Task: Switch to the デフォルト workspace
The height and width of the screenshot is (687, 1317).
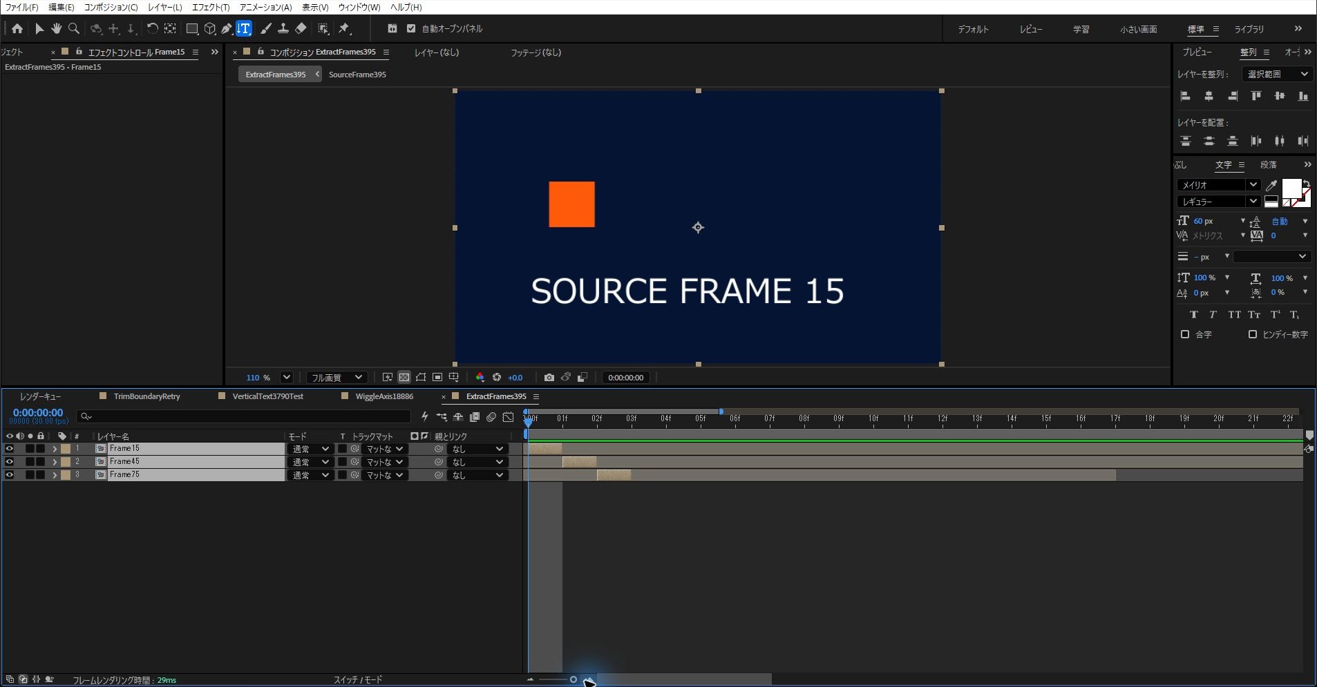Action: (x=973, y=29)
